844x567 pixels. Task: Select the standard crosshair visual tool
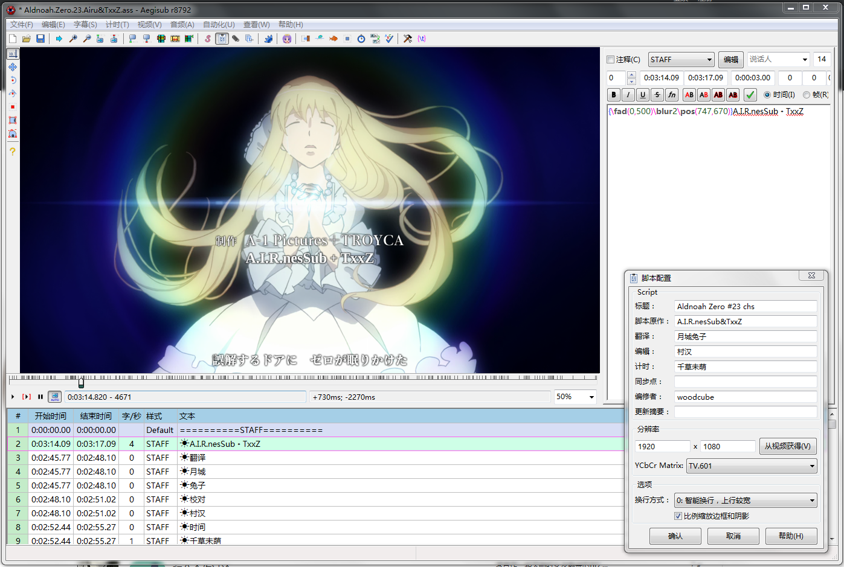click(13, 54)
